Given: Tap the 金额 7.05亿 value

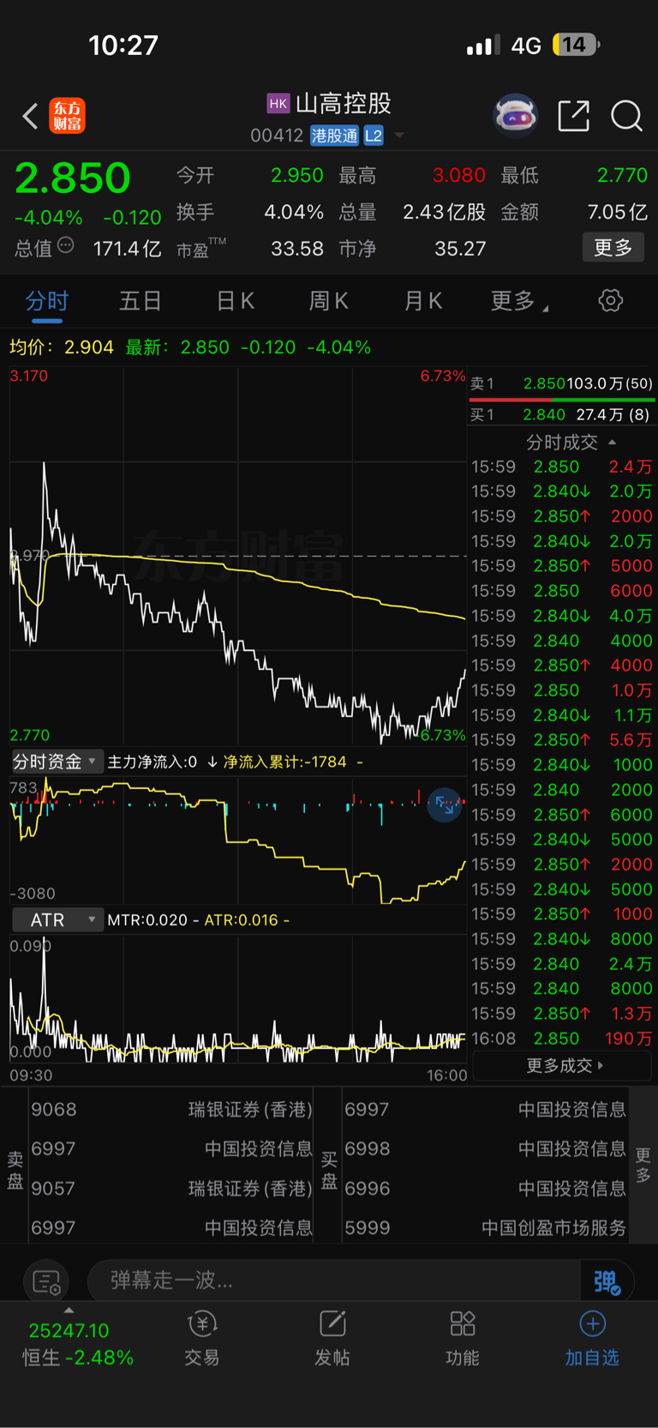Looking at the screenshot, I should pos(618,212).
